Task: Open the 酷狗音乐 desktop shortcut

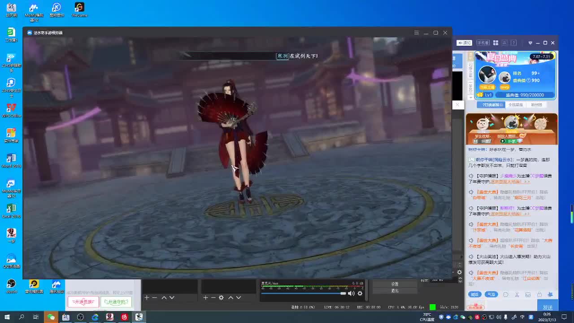Action: pos(57,10)
